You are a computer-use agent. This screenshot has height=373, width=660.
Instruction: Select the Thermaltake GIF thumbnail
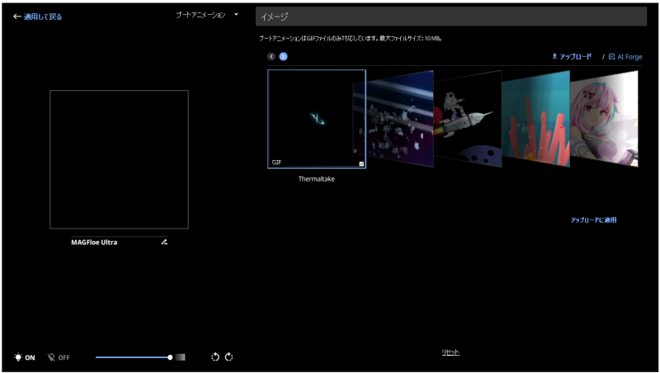[316, 118]
